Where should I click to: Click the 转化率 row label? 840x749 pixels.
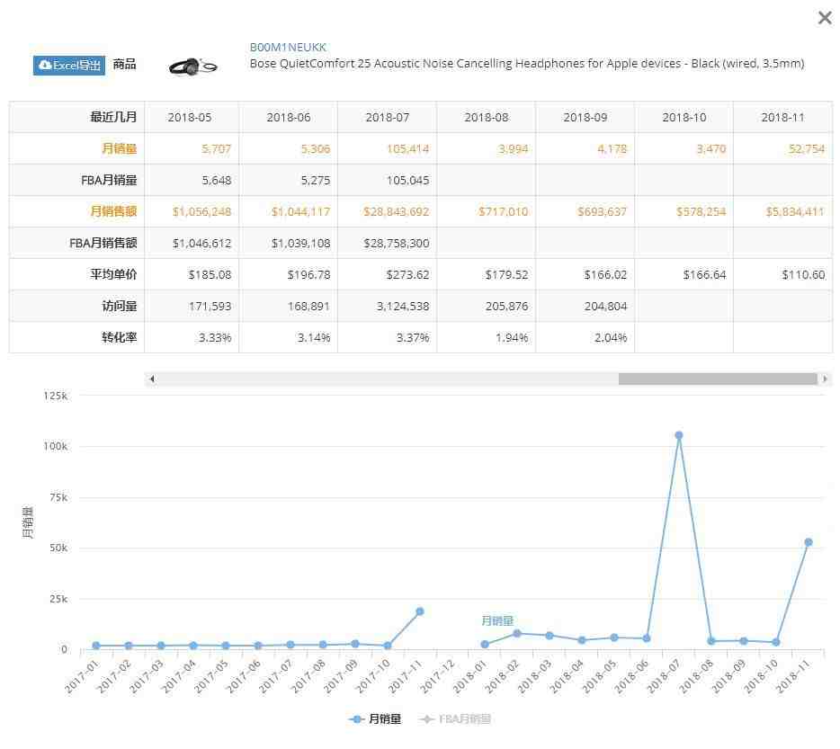(120, 337)
